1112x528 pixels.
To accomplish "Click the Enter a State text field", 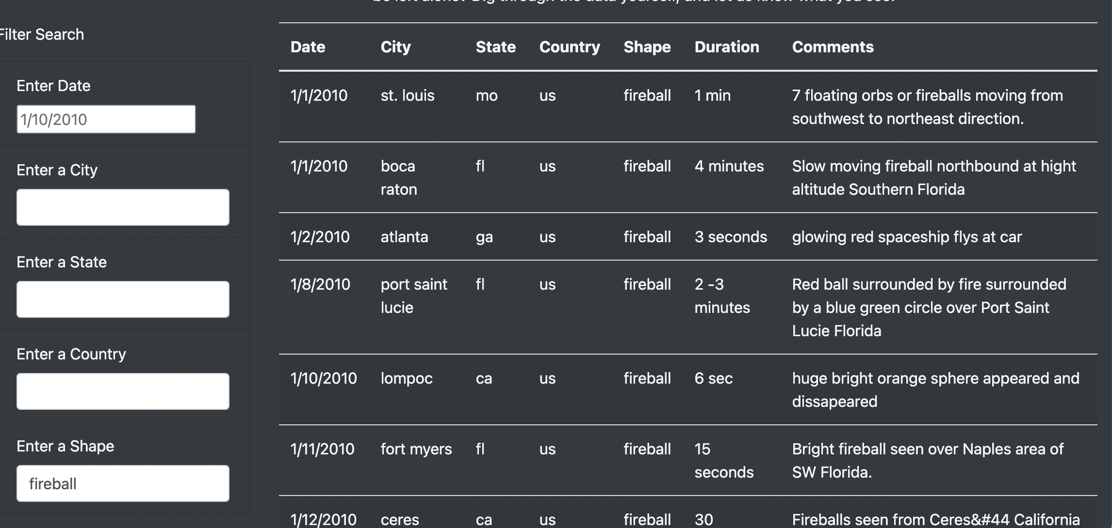I will pos(123,299).
